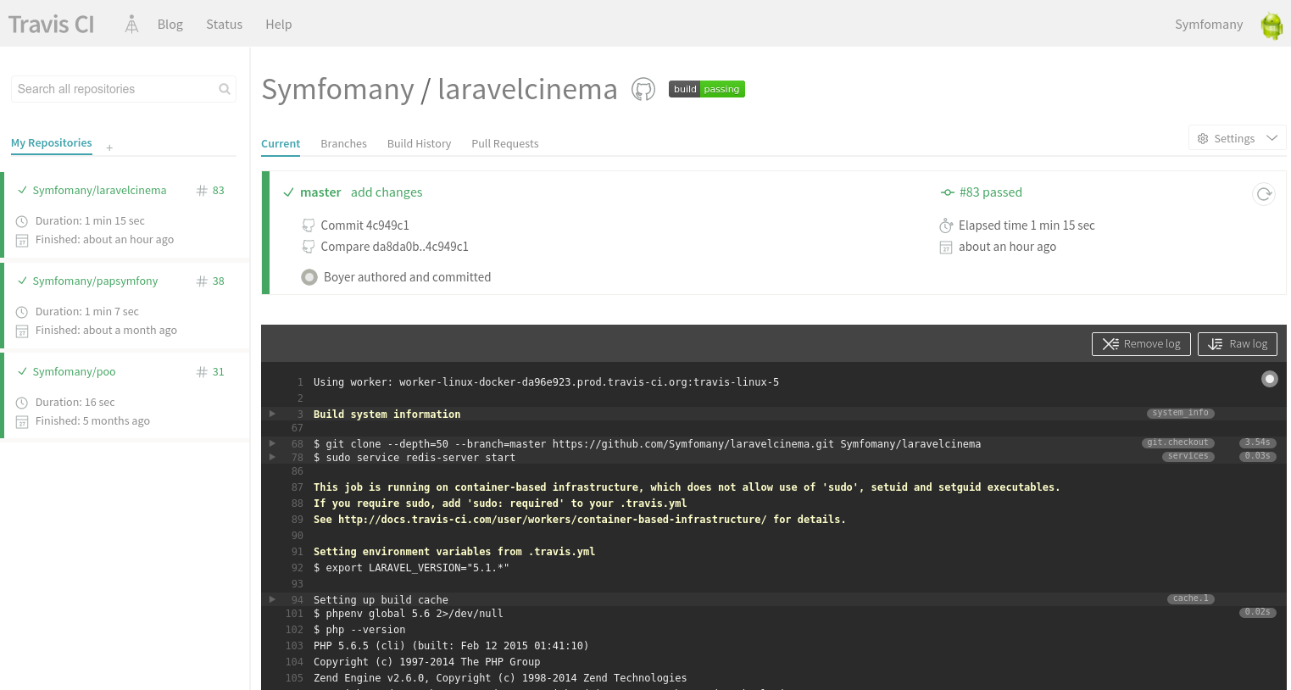Expand the Build system information fold
The height and width of the screenshot is (690, 1291).
pyautogui.click(x=272, y=414)
